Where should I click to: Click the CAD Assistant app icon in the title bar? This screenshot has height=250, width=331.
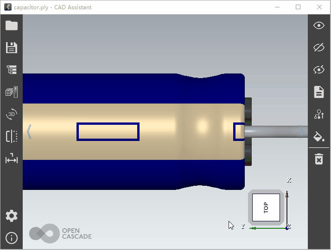coord(8,7)
